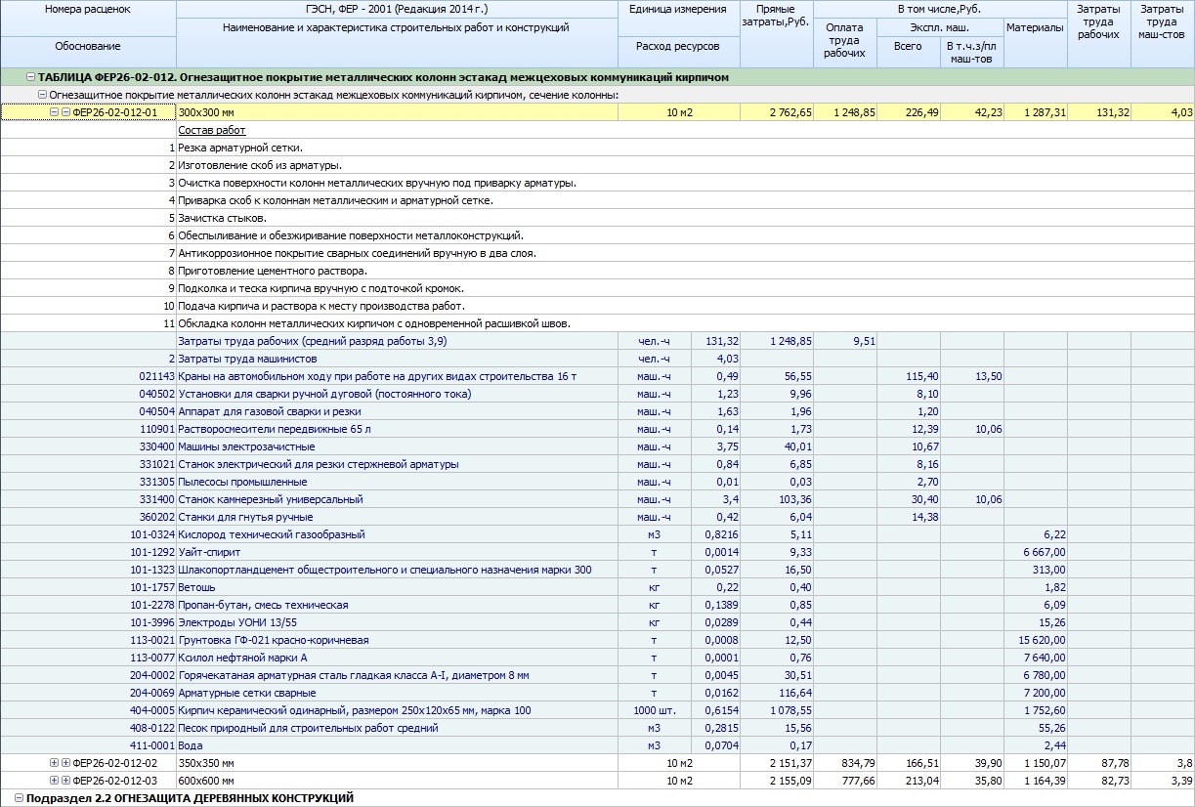Click the brick cost value 1 078,55
Screen dimensions: 1195x807
(x=790, y=710)
